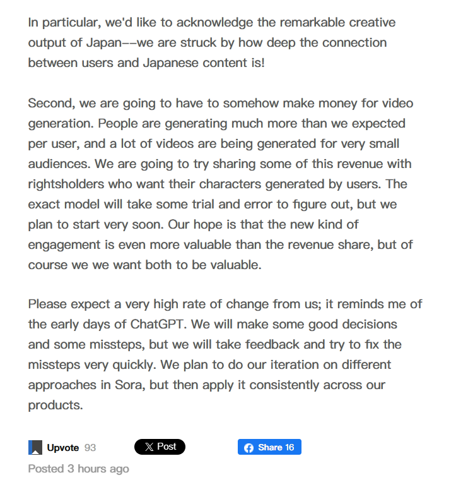Click the word 'rightsholders' in the text
Image resolution: width=456 pixels, height=480 pixels.
pyautogui.click(x=66, y=184)
